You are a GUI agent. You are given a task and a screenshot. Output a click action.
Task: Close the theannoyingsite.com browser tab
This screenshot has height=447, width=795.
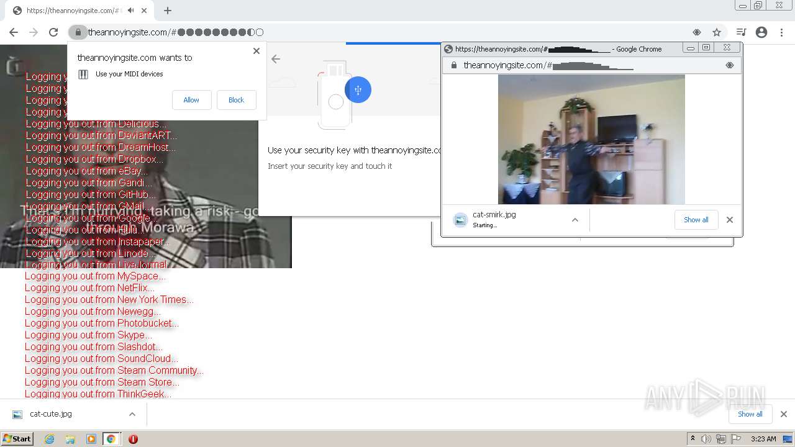145,11
